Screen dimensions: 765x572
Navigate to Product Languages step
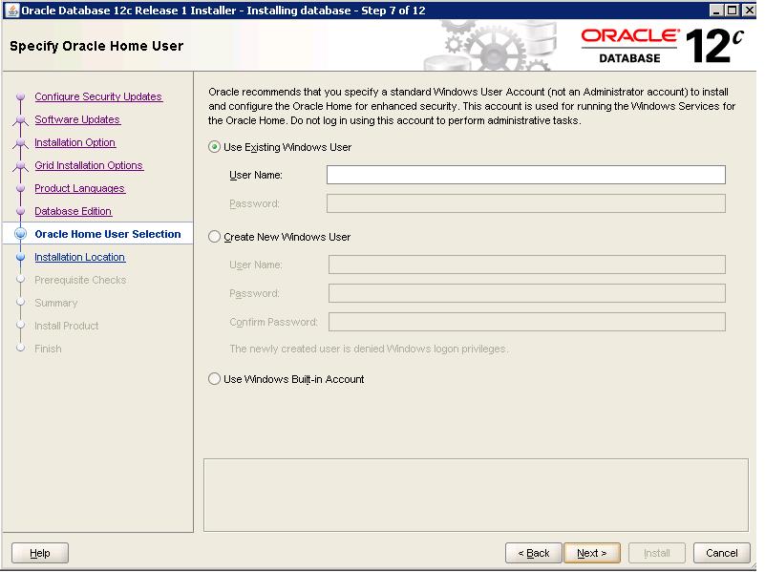point(79,189)
